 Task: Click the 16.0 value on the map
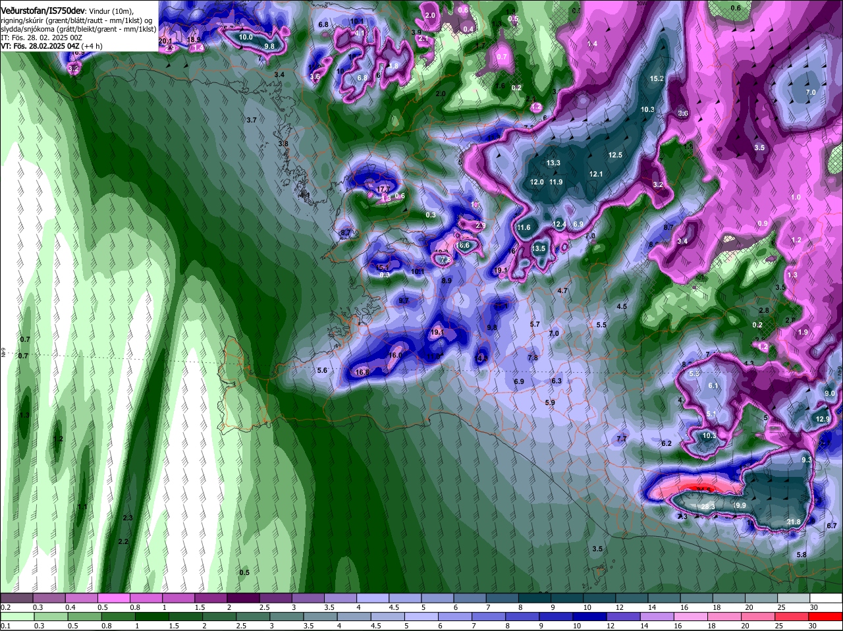[x=395, y=355]
